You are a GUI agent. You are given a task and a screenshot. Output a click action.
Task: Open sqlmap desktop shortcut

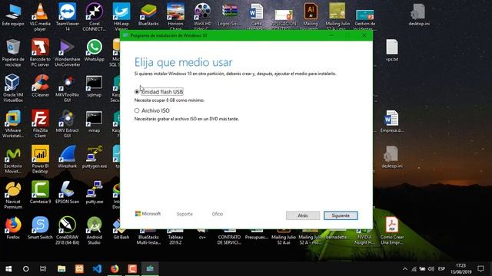[94, 85]
